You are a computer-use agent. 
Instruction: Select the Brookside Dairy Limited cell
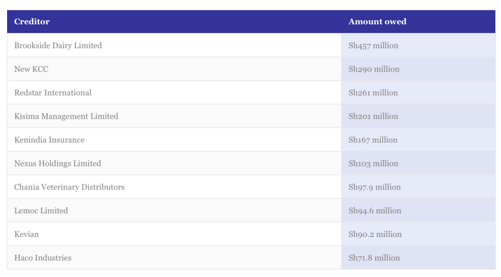[174, 45]
